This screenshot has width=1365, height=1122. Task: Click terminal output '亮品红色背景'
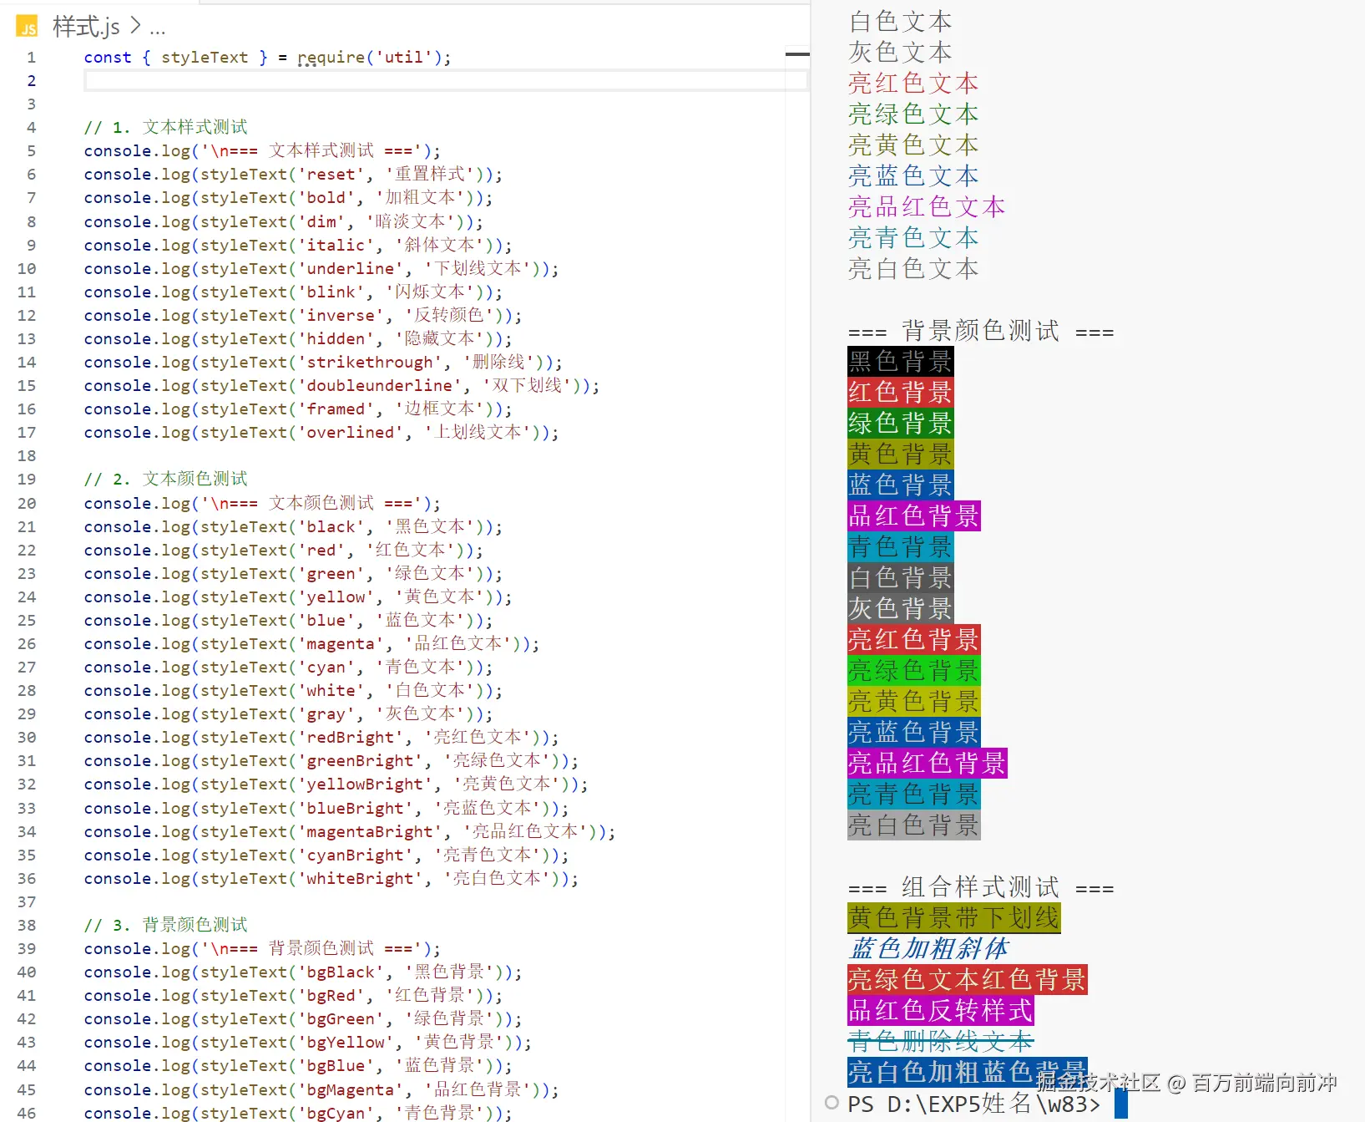[928, 764]
